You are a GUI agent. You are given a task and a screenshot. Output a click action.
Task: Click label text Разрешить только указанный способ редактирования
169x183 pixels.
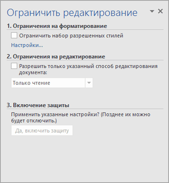pyautogui.click(x=88, y=66)
